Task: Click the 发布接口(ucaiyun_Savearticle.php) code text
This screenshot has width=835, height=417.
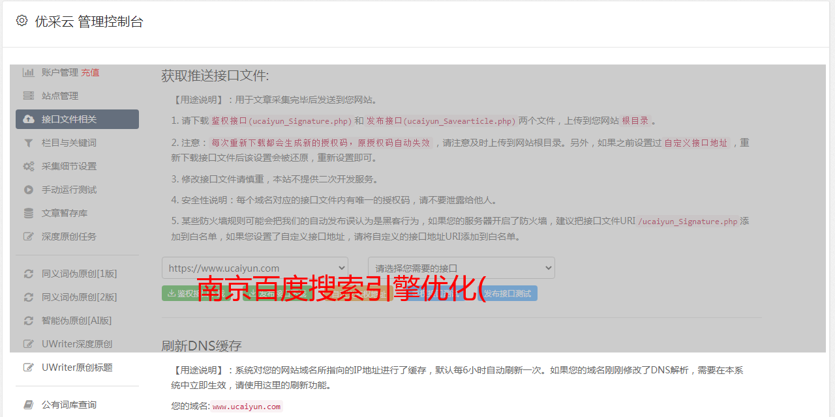Action: point(440,121)
